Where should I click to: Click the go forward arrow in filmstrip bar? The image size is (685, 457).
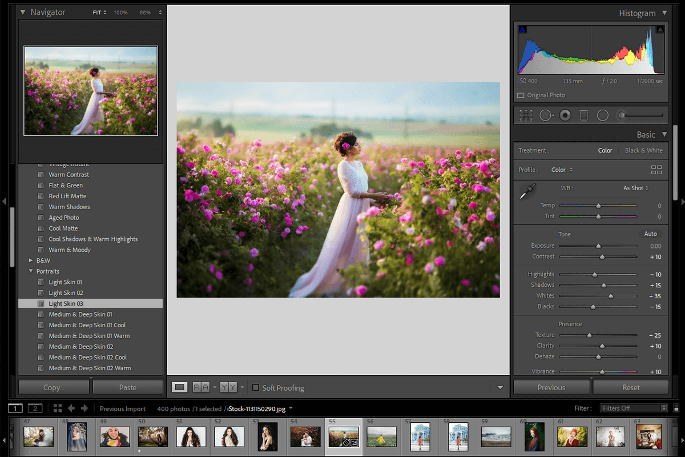tap(84, 408)
